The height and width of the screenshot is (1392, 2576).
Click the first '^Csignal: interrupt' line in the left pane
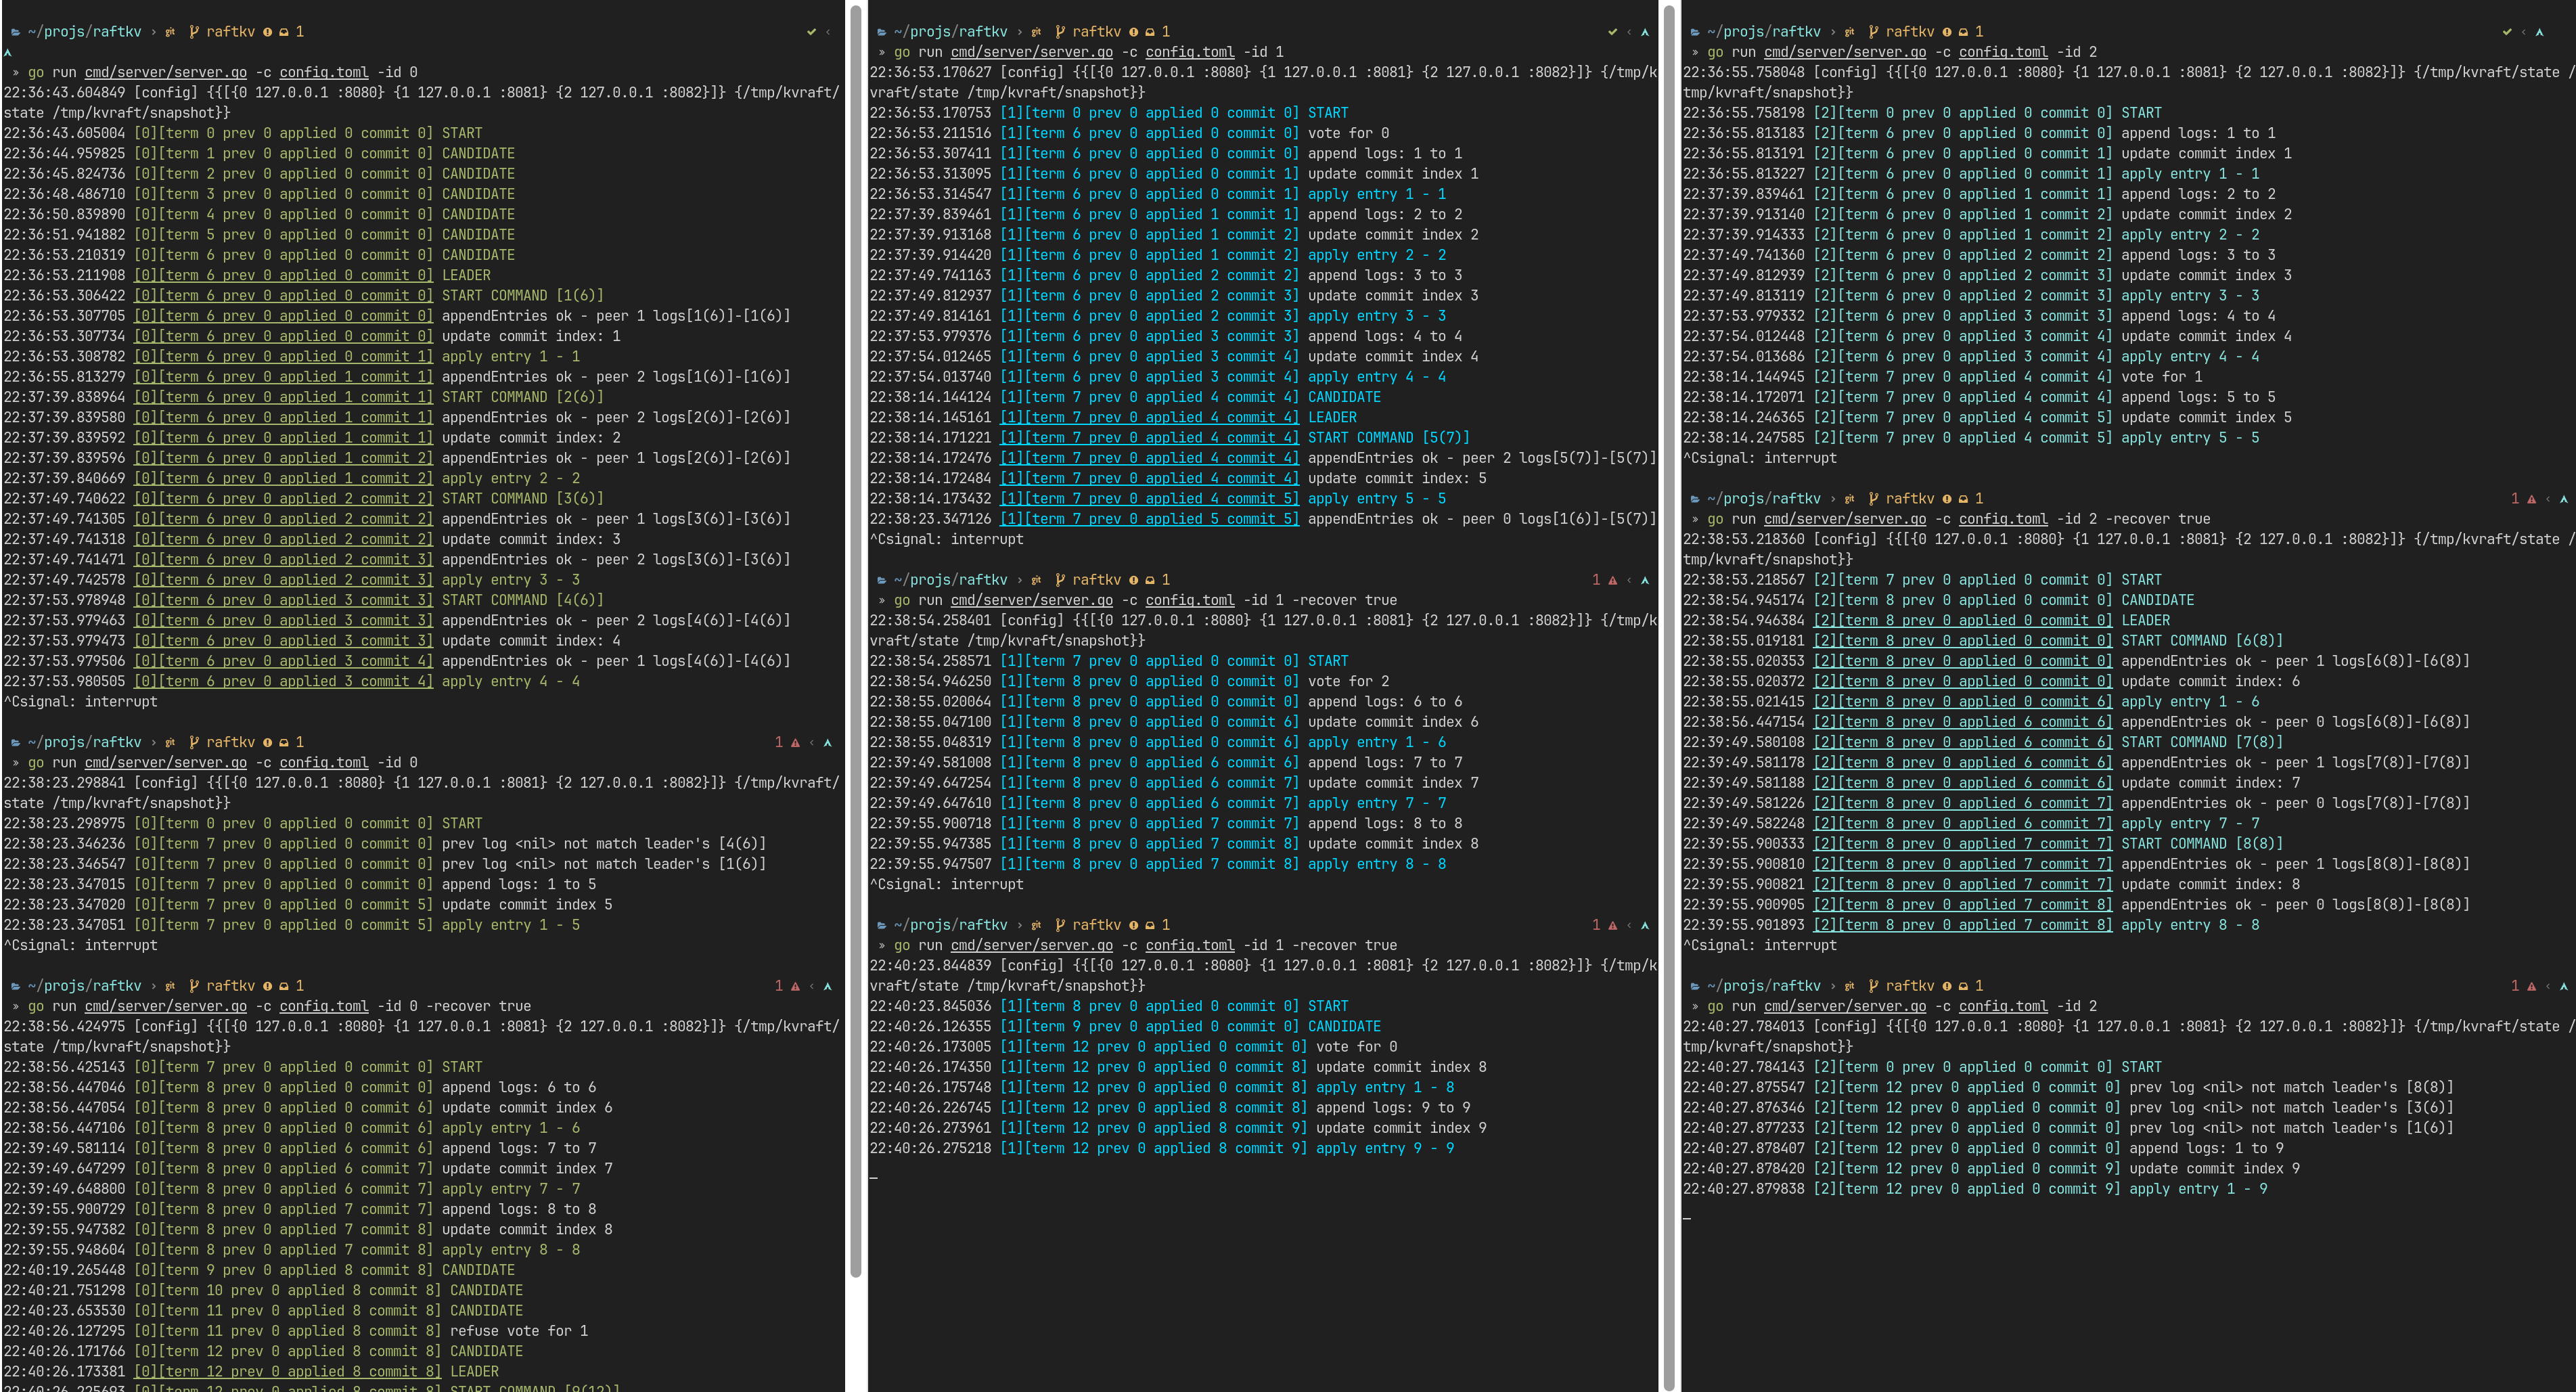coord(80,702)
